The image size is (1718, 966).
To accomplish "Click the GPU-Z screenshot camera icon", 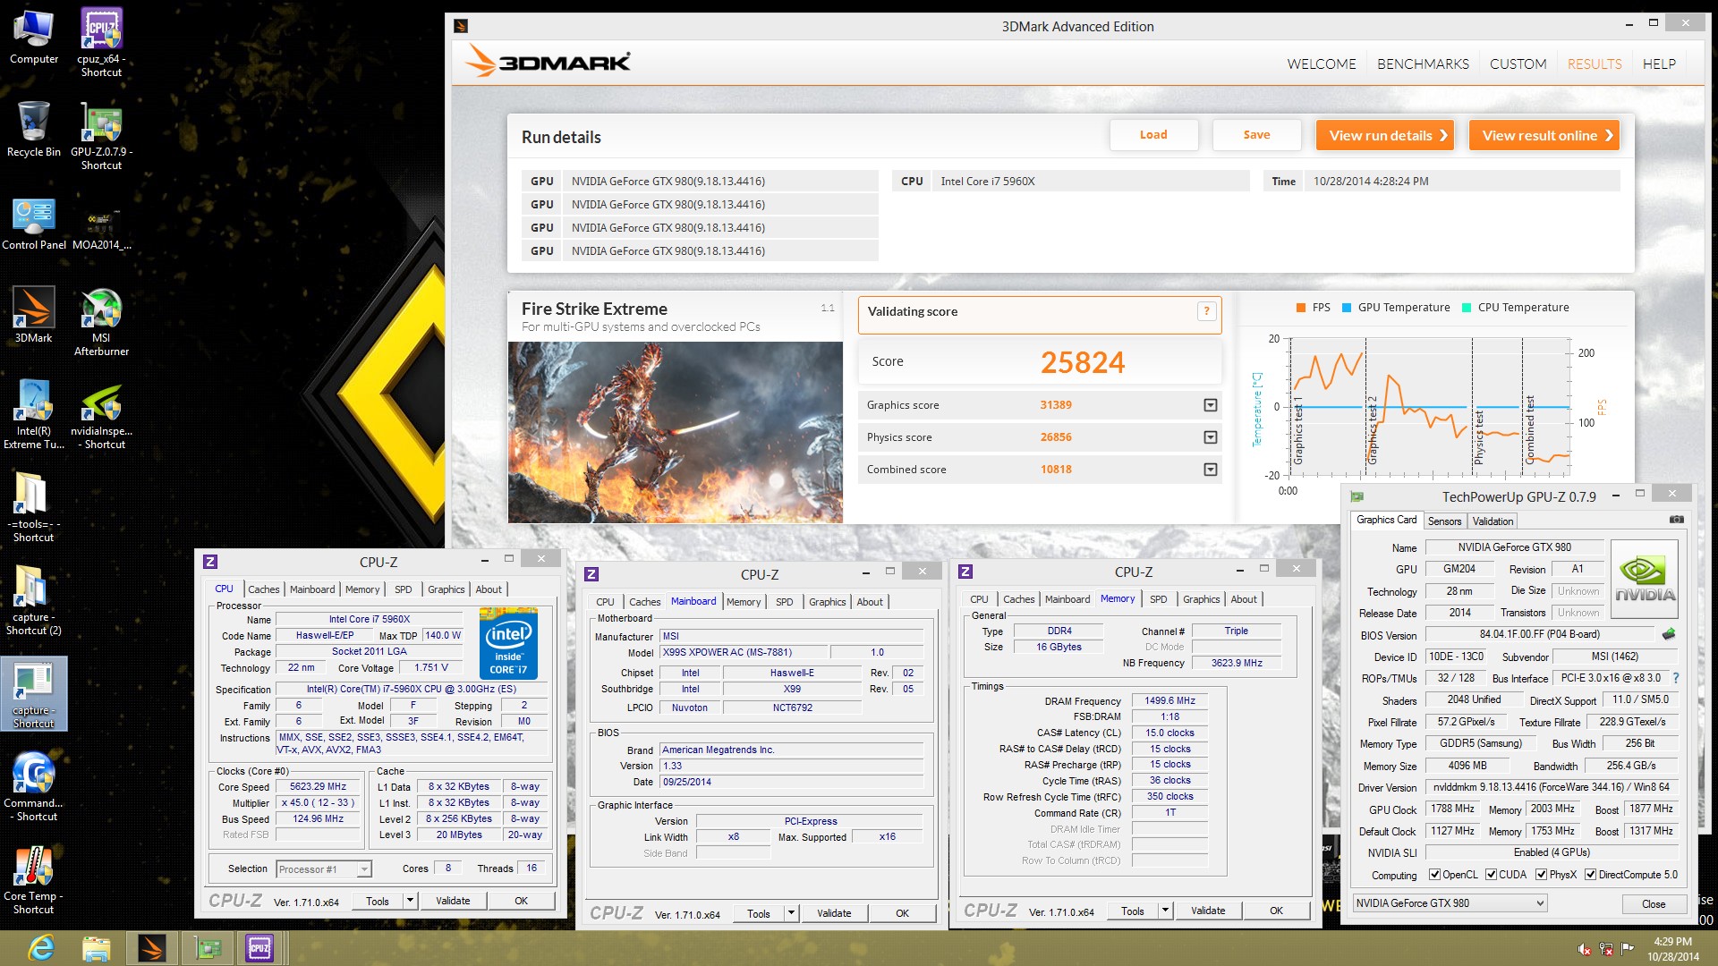I will 1676,520.
